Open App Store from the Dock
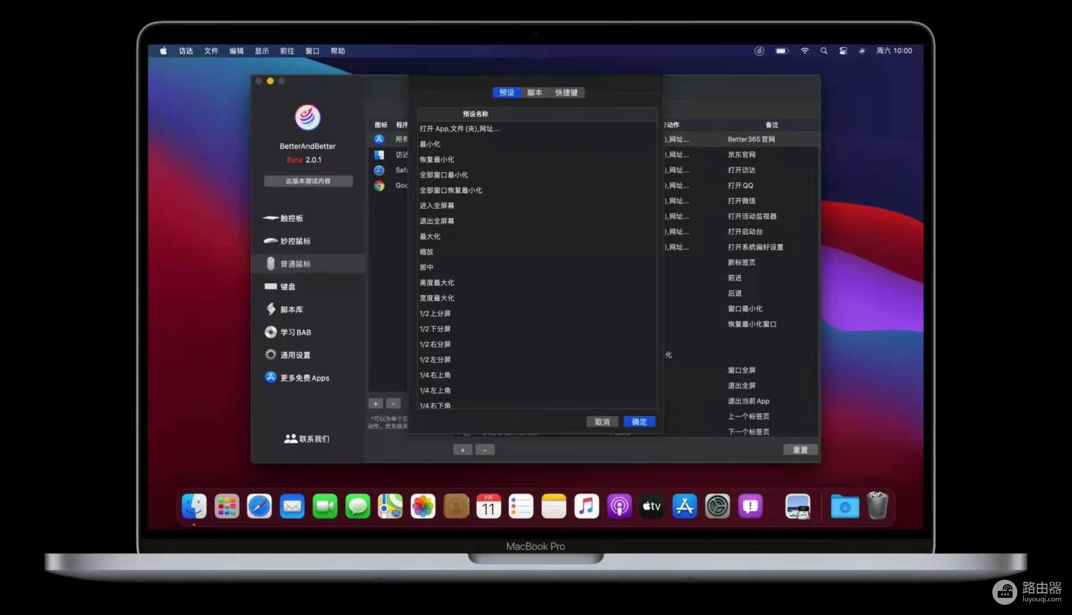 [x=685, y=506]
